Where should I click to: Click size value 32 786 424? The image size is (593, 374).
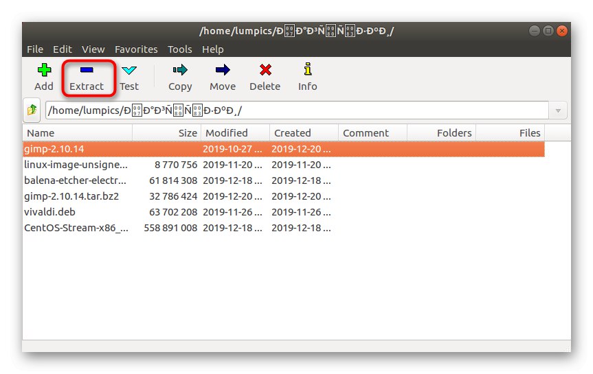173,196
